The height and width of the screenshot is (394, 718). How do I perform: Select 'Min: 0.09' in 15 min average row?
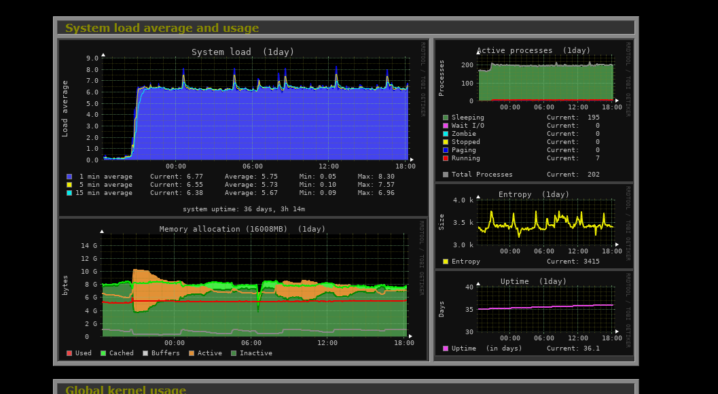click(x=318, y=193)
